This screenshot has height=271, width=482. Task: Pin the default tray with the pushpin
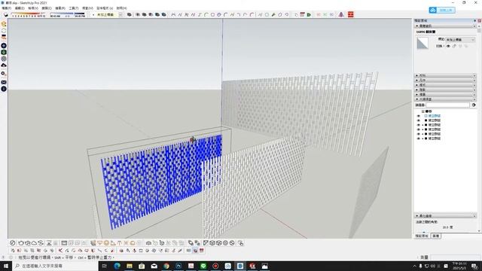(x=475, y=20)
